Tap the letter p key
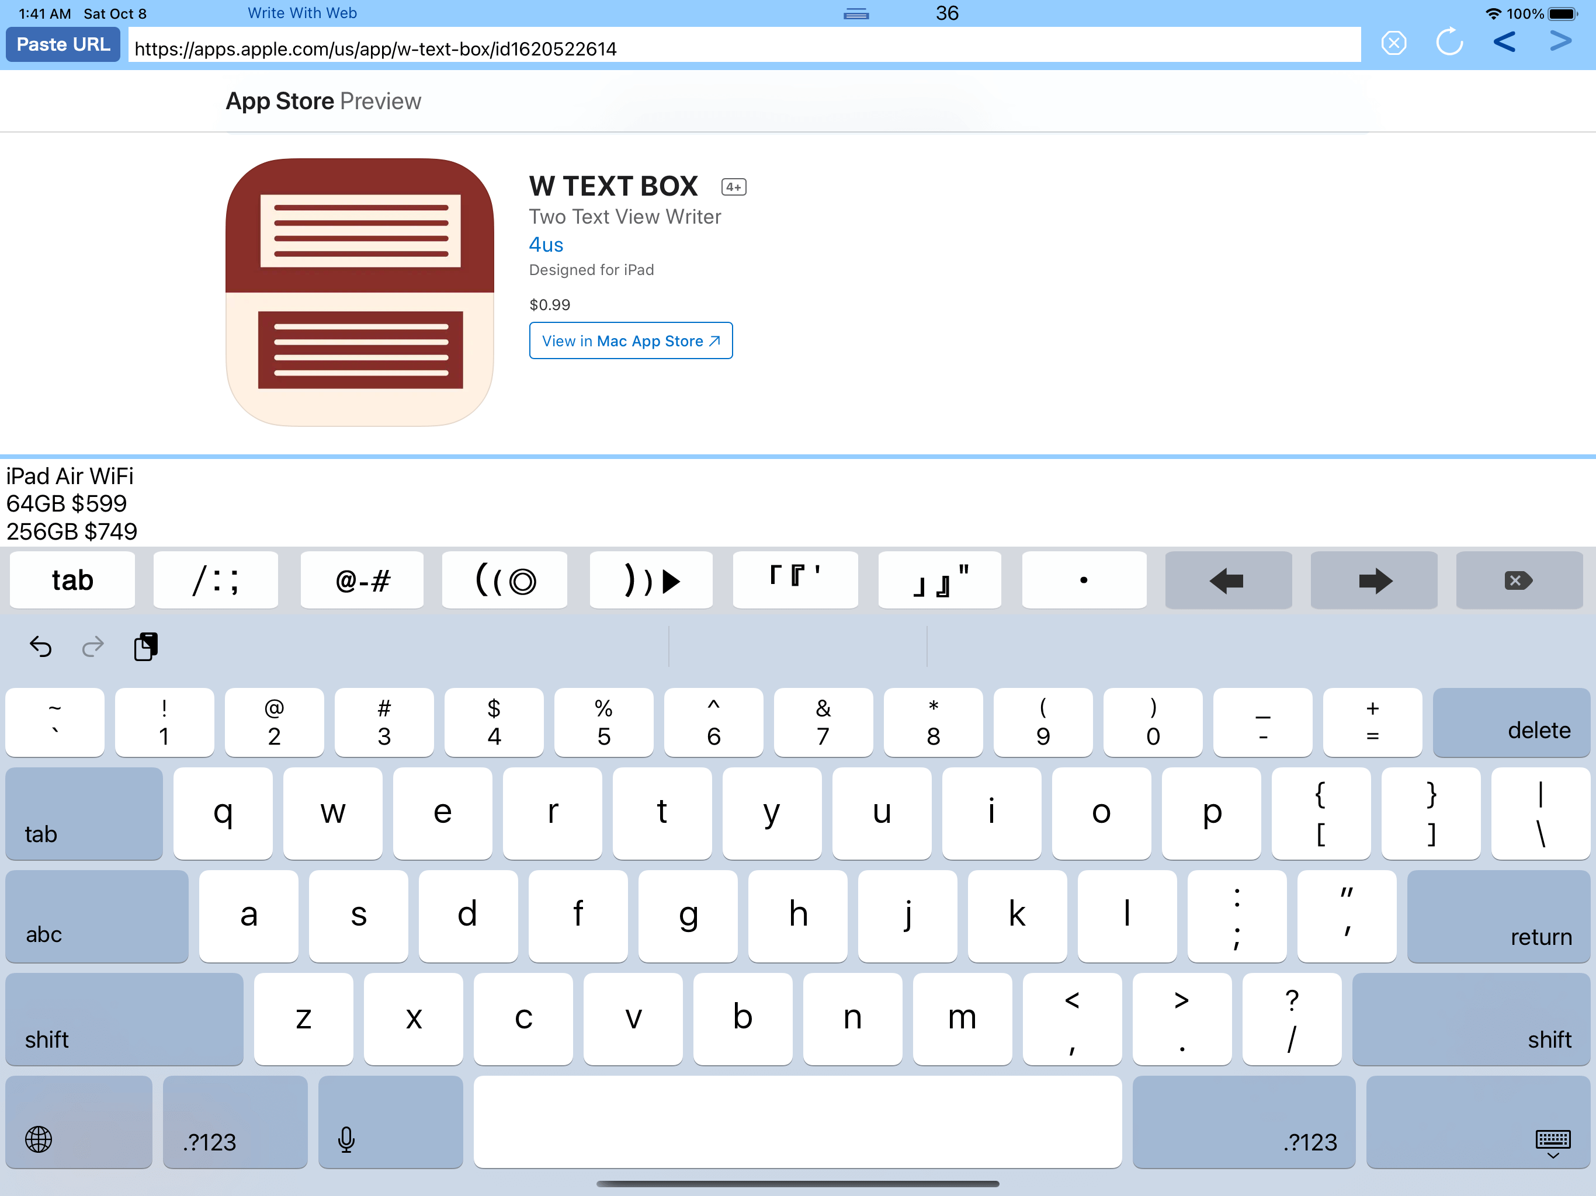This screenshot has height=1196, width=1596. click(1212, 813)
